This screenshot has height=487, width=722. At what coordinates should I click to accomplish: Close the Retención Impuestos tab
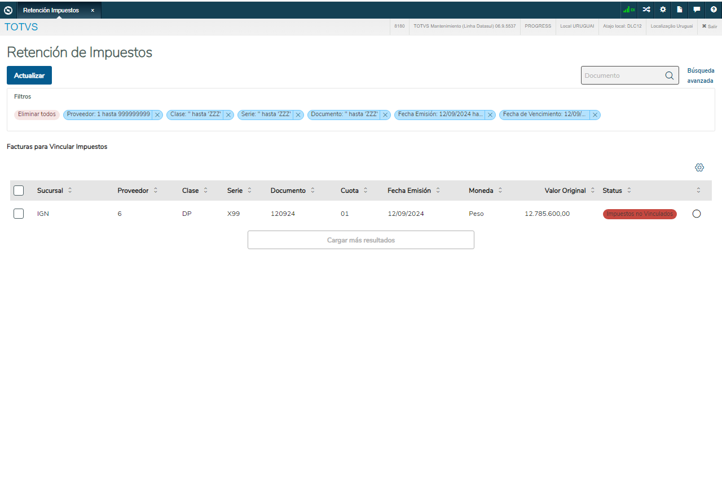coord(93,10)
